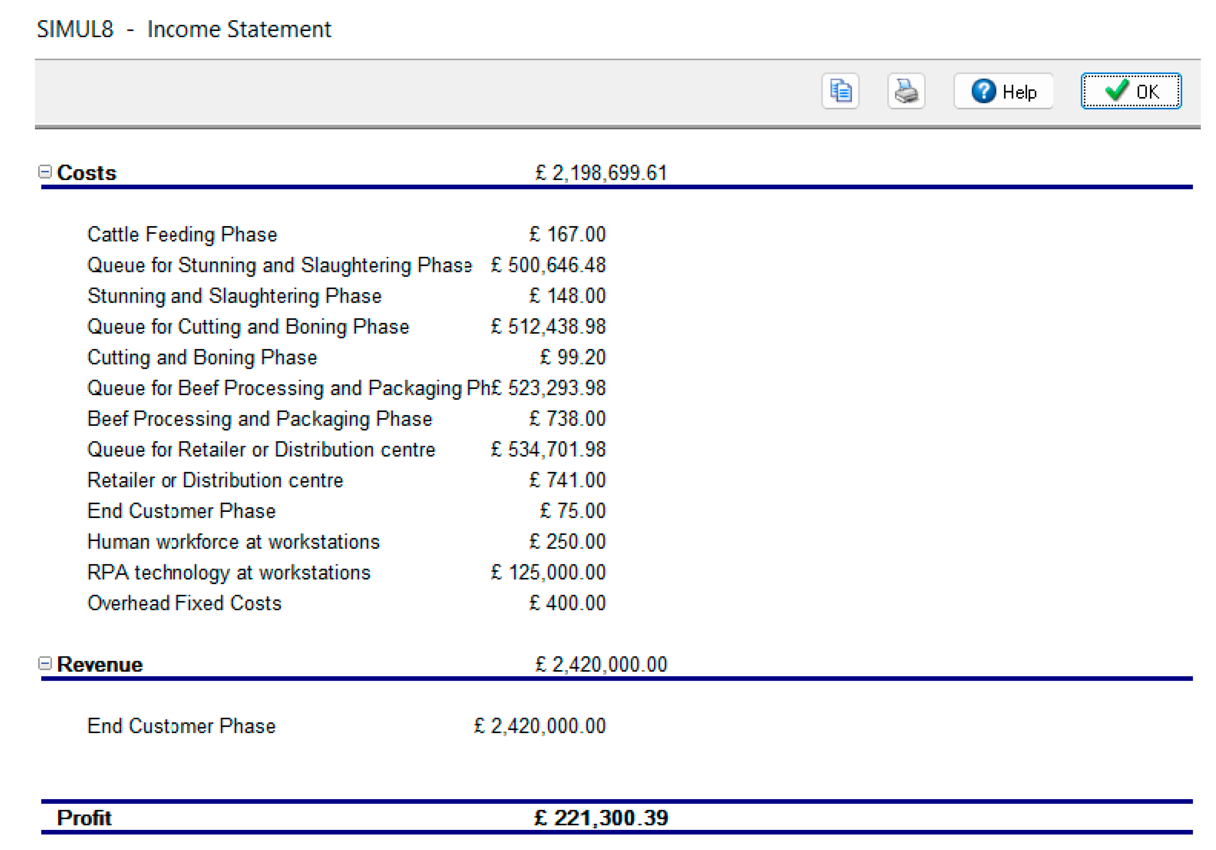The image size is (1216, 850).
Task: Click the Profit label
Action: click(x=84, y=818)
